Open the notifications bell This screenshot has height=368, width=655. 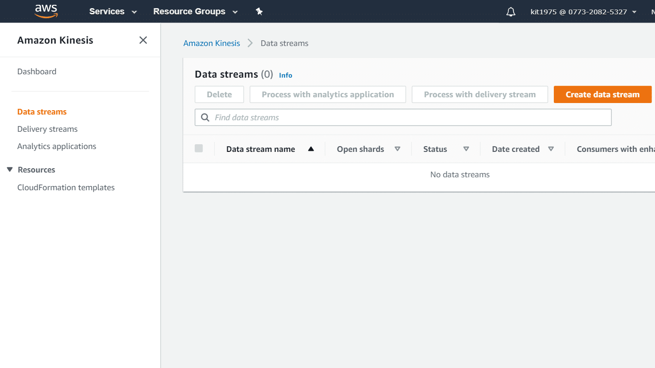510,11
